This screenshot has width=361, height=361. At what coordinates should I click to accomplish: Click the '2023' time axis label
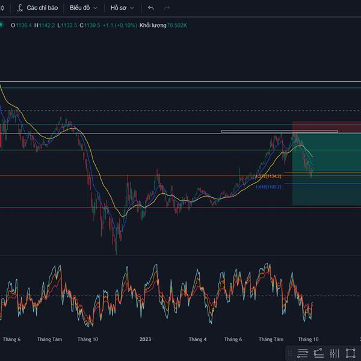pyautogui.click(x=145, y=339)
